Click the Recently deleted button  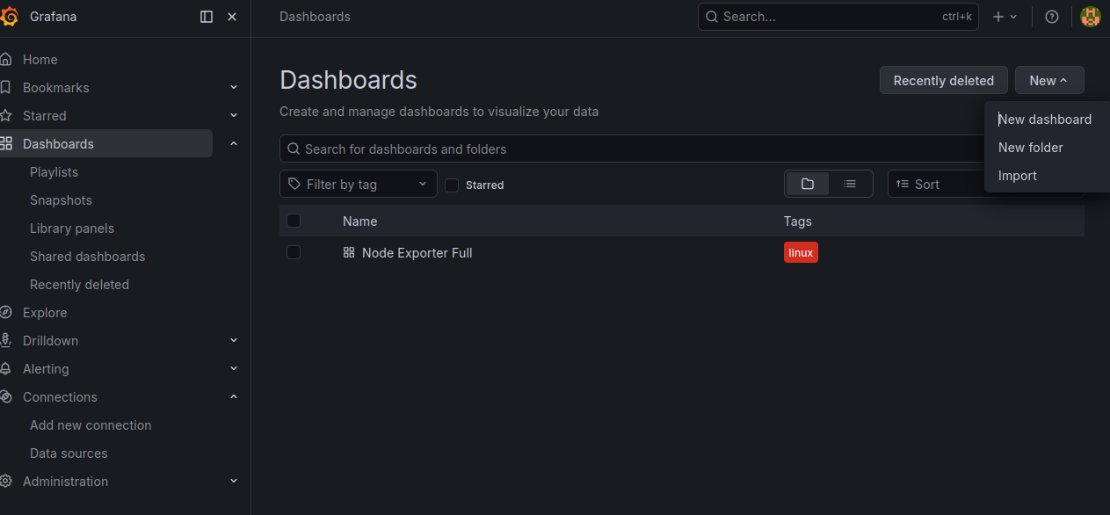click(944, 80)
